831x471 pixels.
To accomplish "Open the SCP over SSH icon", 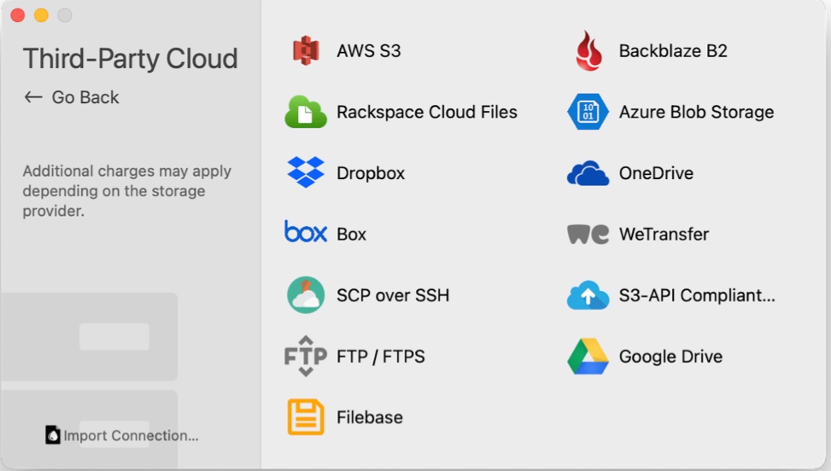I will pyautogui.click(x=306, y=294).
